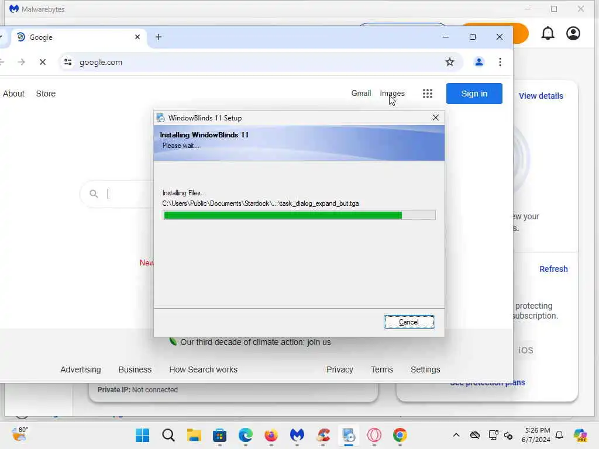
Task: Maximize the Chrome window
Action: pyautogui.click(x=473, y=37)
